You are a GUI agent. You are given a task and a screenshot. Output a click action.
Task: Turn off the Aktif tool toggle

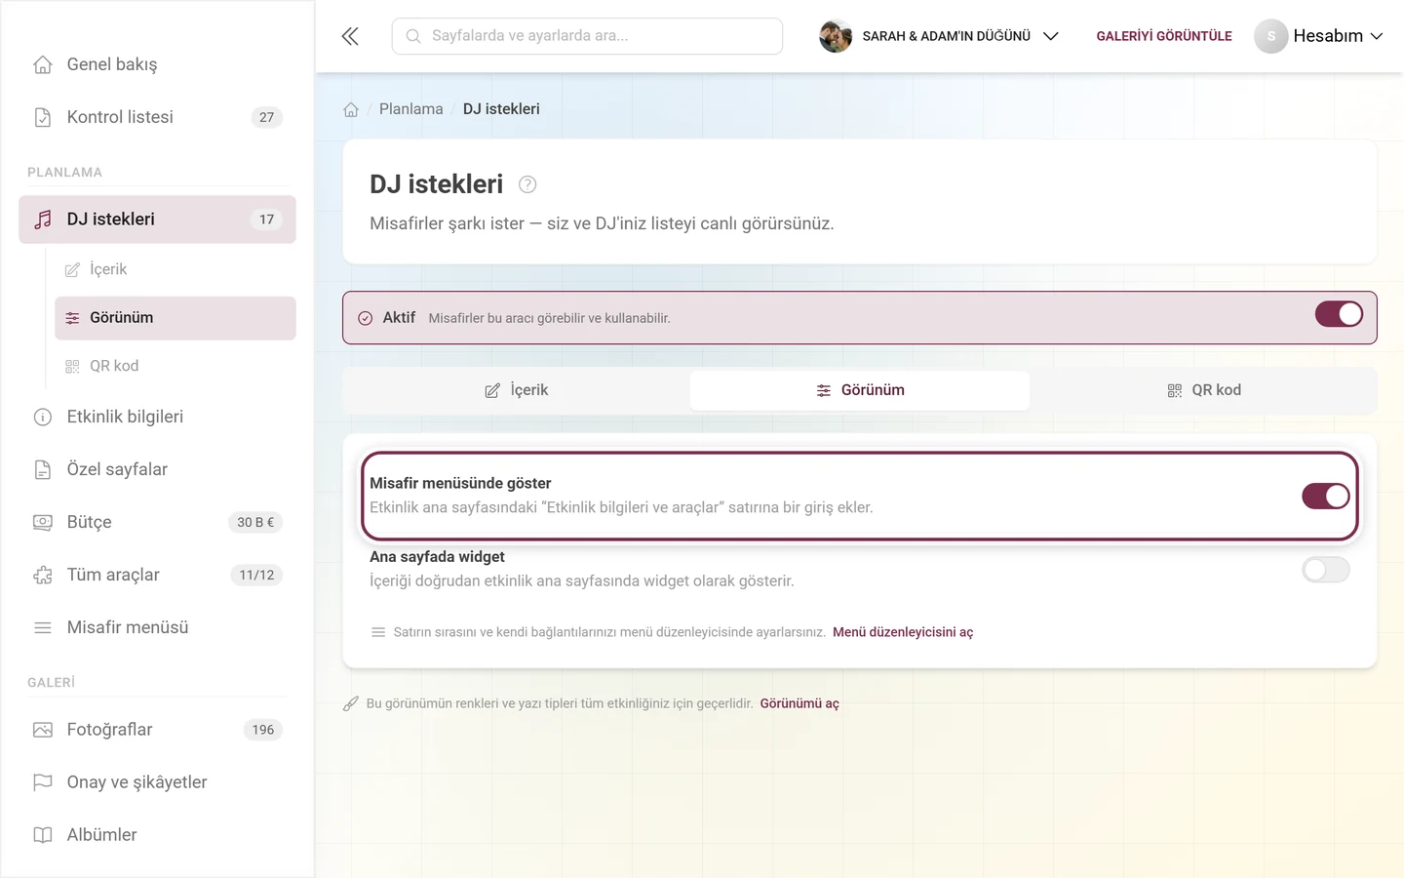1339,314
